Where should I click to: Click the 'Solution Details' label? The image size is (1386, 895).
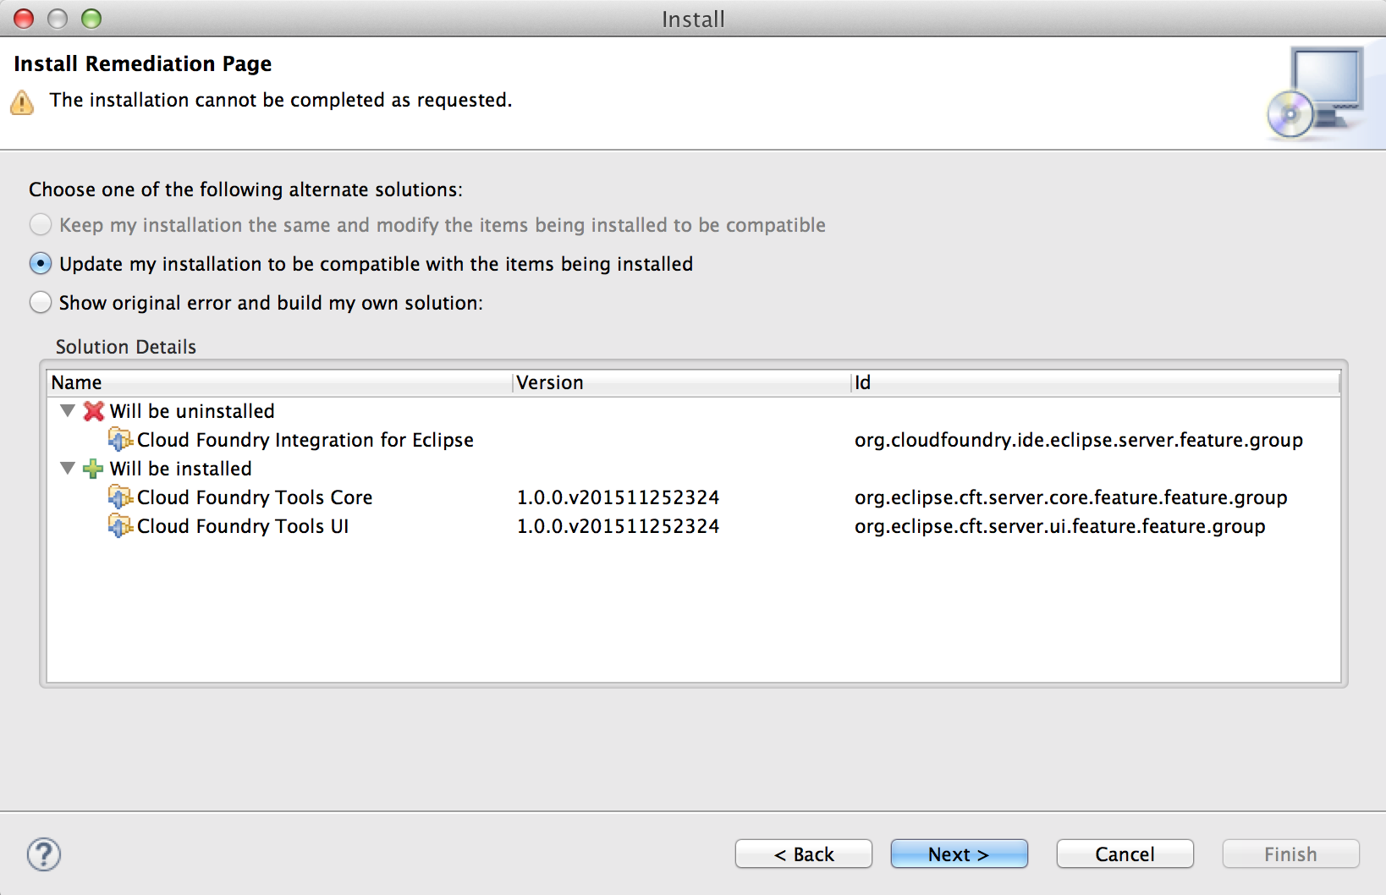point(126,347)
